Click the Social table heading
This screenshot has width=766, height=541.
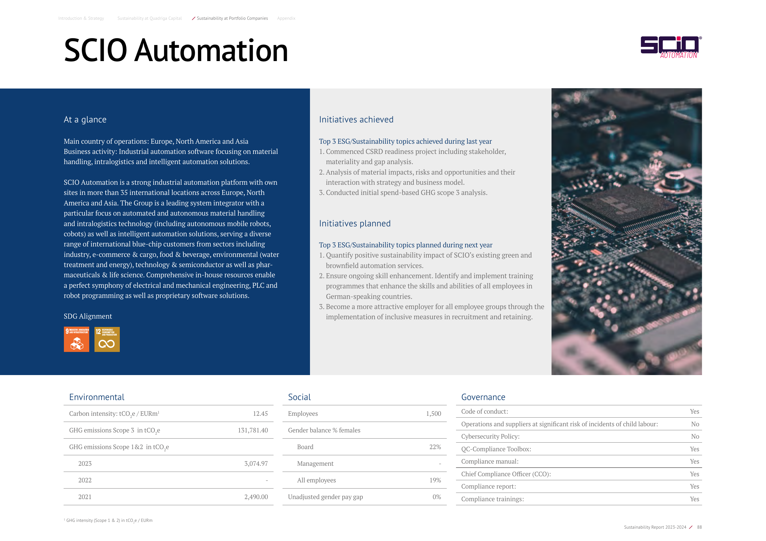[x=299, y=397]
